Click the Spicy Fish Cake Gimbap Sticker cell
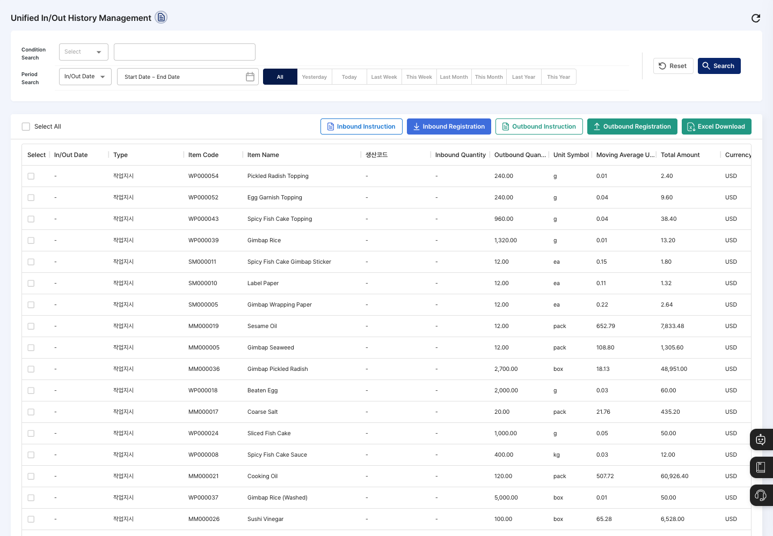 tap(289, 262)
